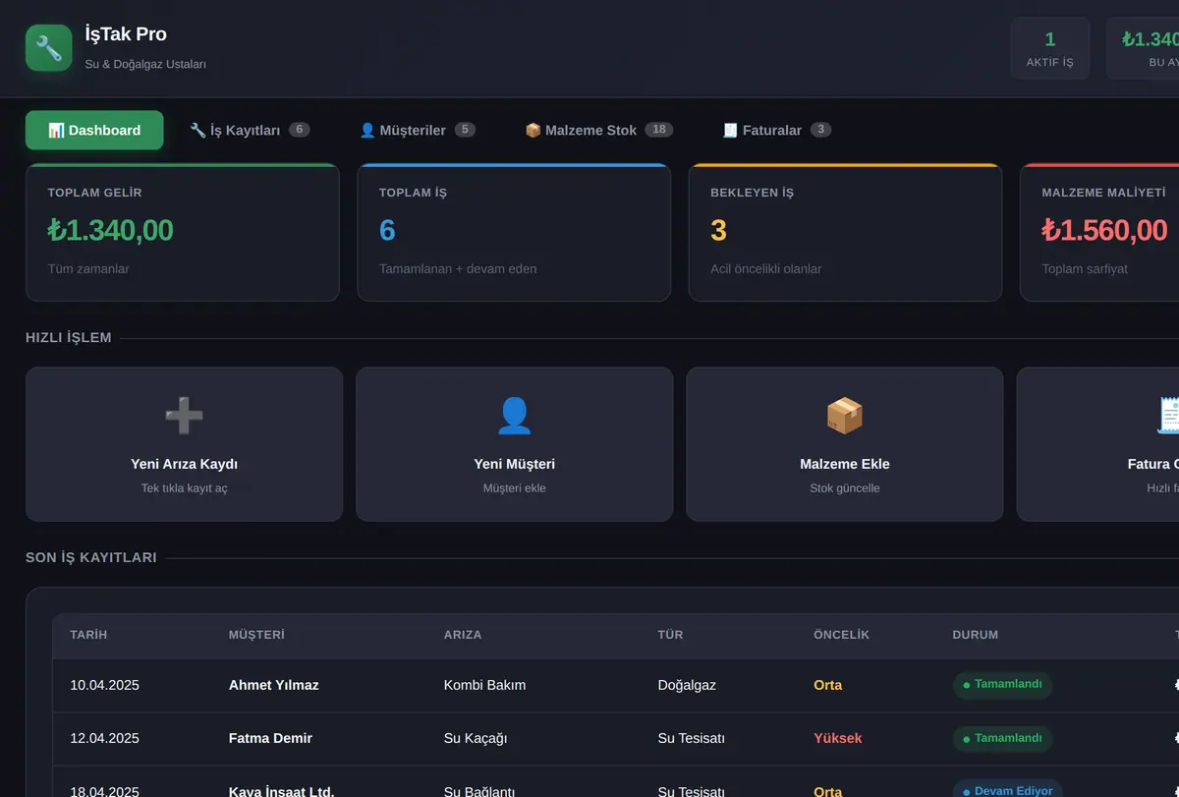The image size is (1179, 797).
Task: Select customer name Fatma Demir
Action: (x=270, y=738)
